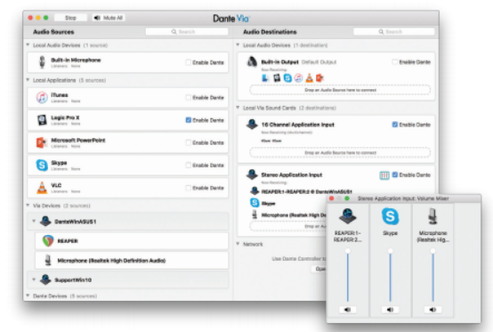
Task: Click the Audio Destinations search field
Action: click(x=394, y=32)
